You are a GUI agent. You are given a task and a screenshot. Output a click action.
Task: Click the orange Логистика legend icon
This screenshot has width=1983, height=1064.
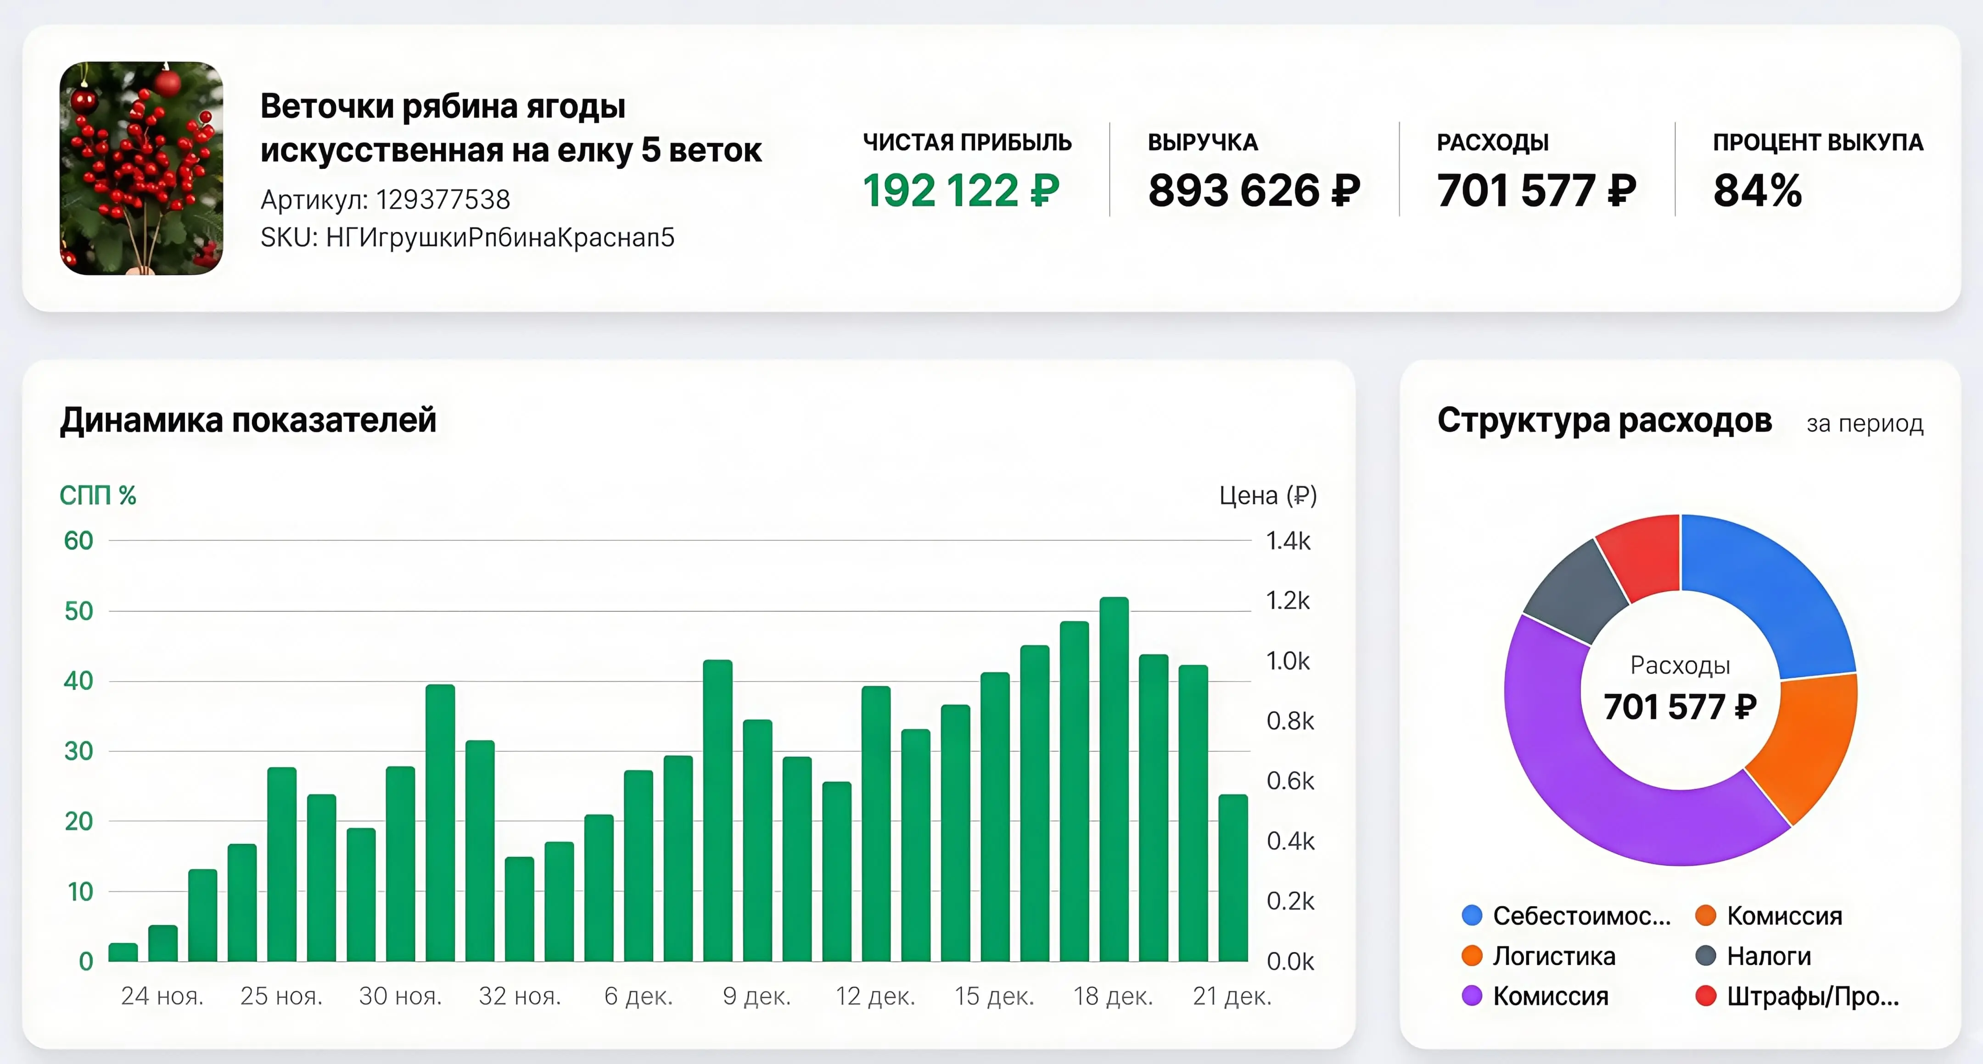[1472, 956]
